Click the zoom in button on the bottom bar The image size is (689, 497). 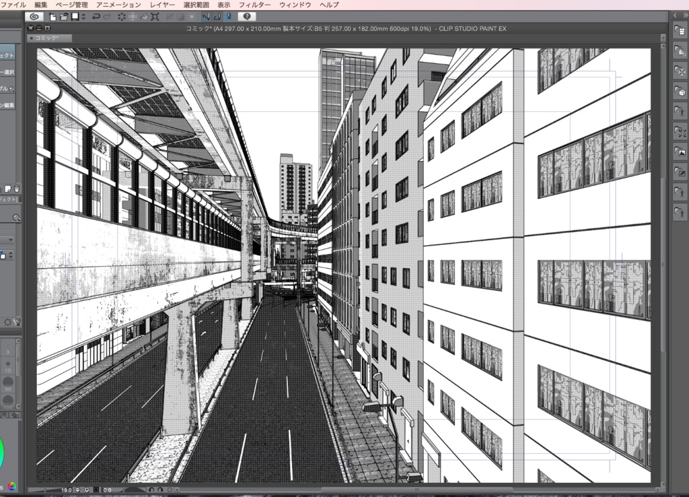[87, 490]
